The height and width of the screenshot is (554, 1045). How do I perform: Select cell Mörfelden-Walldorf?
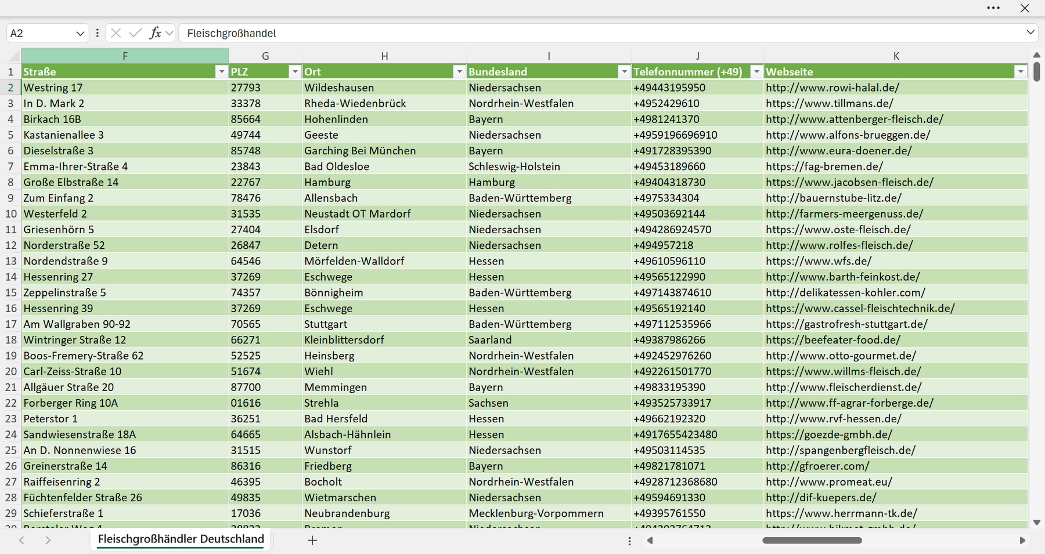(384, 261)
